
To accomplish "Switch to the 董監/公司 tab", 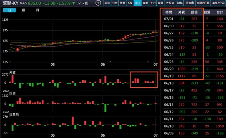I will [x=218, y=3].
